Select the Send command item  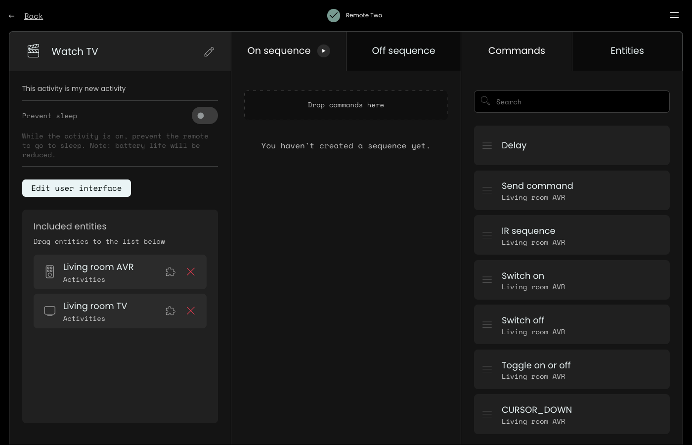tap(572, 190)
